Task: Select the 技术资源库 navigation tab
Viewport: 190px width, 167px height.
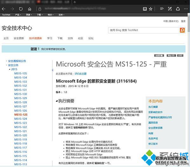Action: (35, 38)
